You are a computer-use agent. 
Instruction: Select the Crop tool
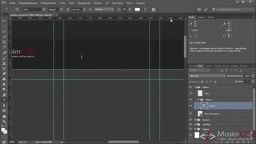point(4,42)
